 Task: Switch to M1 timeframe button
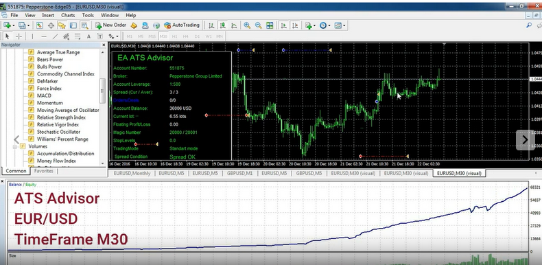pyautogui.click(x=129, y=36)
